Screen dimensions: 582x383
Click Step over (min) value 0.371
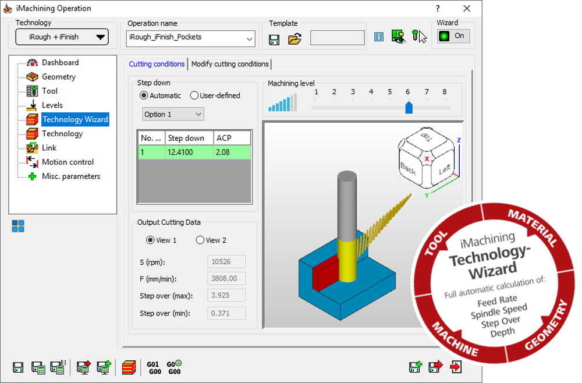coord(226,313)
